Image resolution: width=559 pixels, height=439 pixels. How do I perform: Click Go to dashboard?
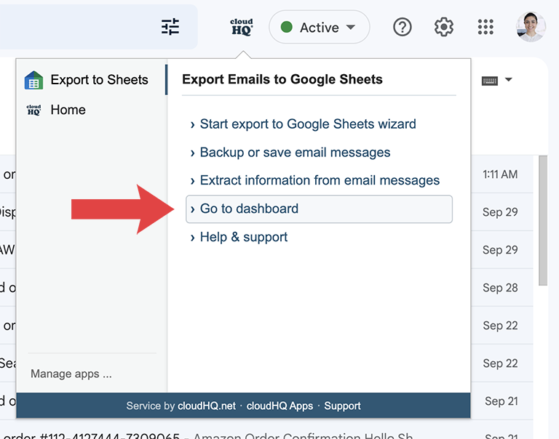point(319,209)
